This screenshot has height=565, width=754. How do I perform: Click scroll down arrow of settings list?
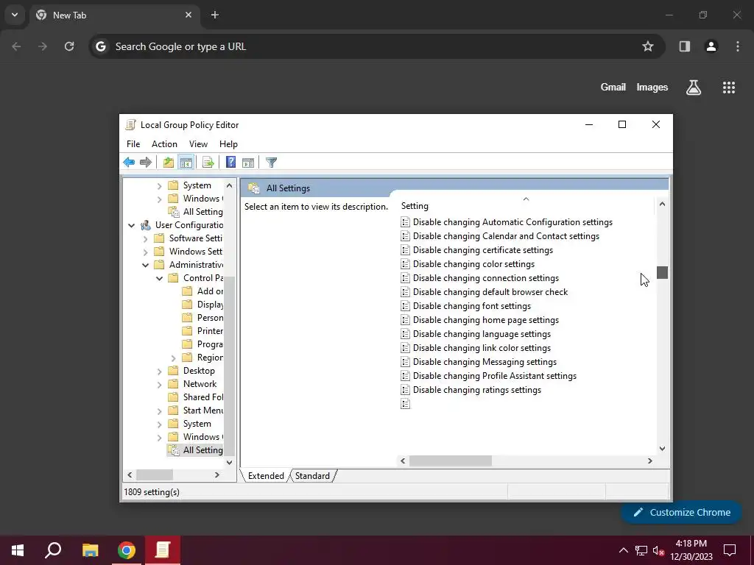pos(662,448)
